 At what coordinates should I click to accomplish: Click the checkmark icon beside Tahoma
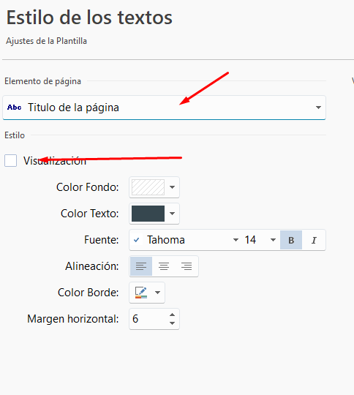[136, 240]
